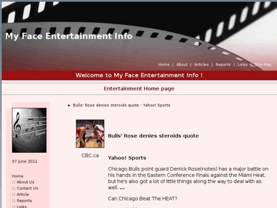Click the Yahoo! Sports source heading
The image size is (277, 208).
(x=127, y=158)
